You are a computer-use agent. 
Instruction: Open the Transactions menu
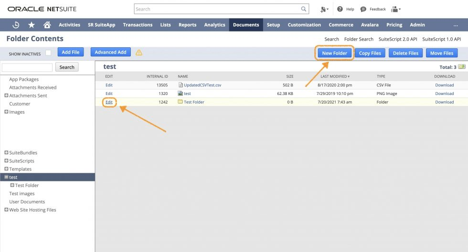tap(138, 25)
